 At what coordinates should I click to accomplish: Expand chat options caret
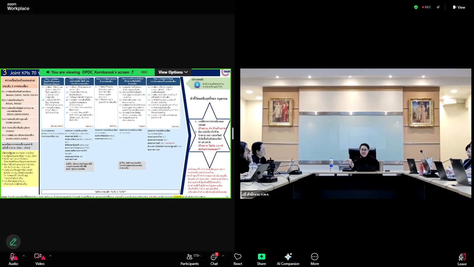click(x=223, y=256)
